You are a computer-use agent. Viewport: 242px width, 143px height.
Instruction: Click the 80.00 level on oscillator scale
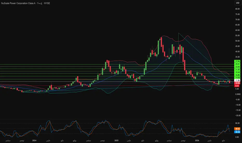[x=237, y=123]
